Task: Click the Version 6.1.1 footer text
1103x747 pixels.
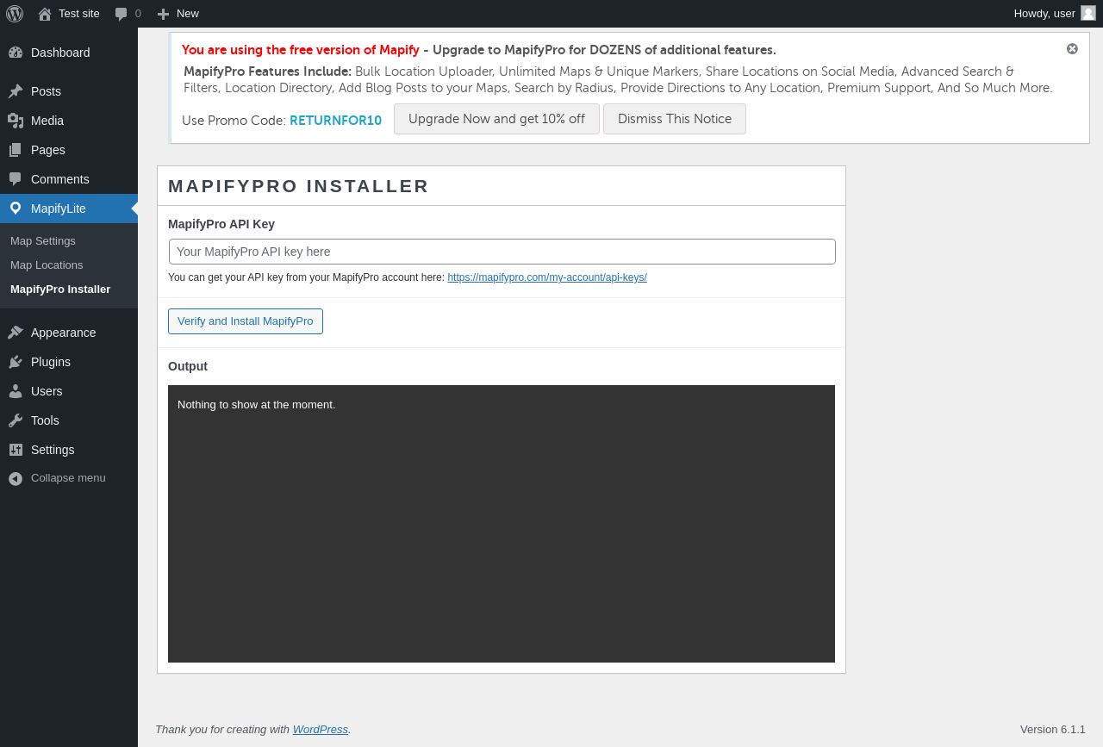Action: (x=1053, y=729)
